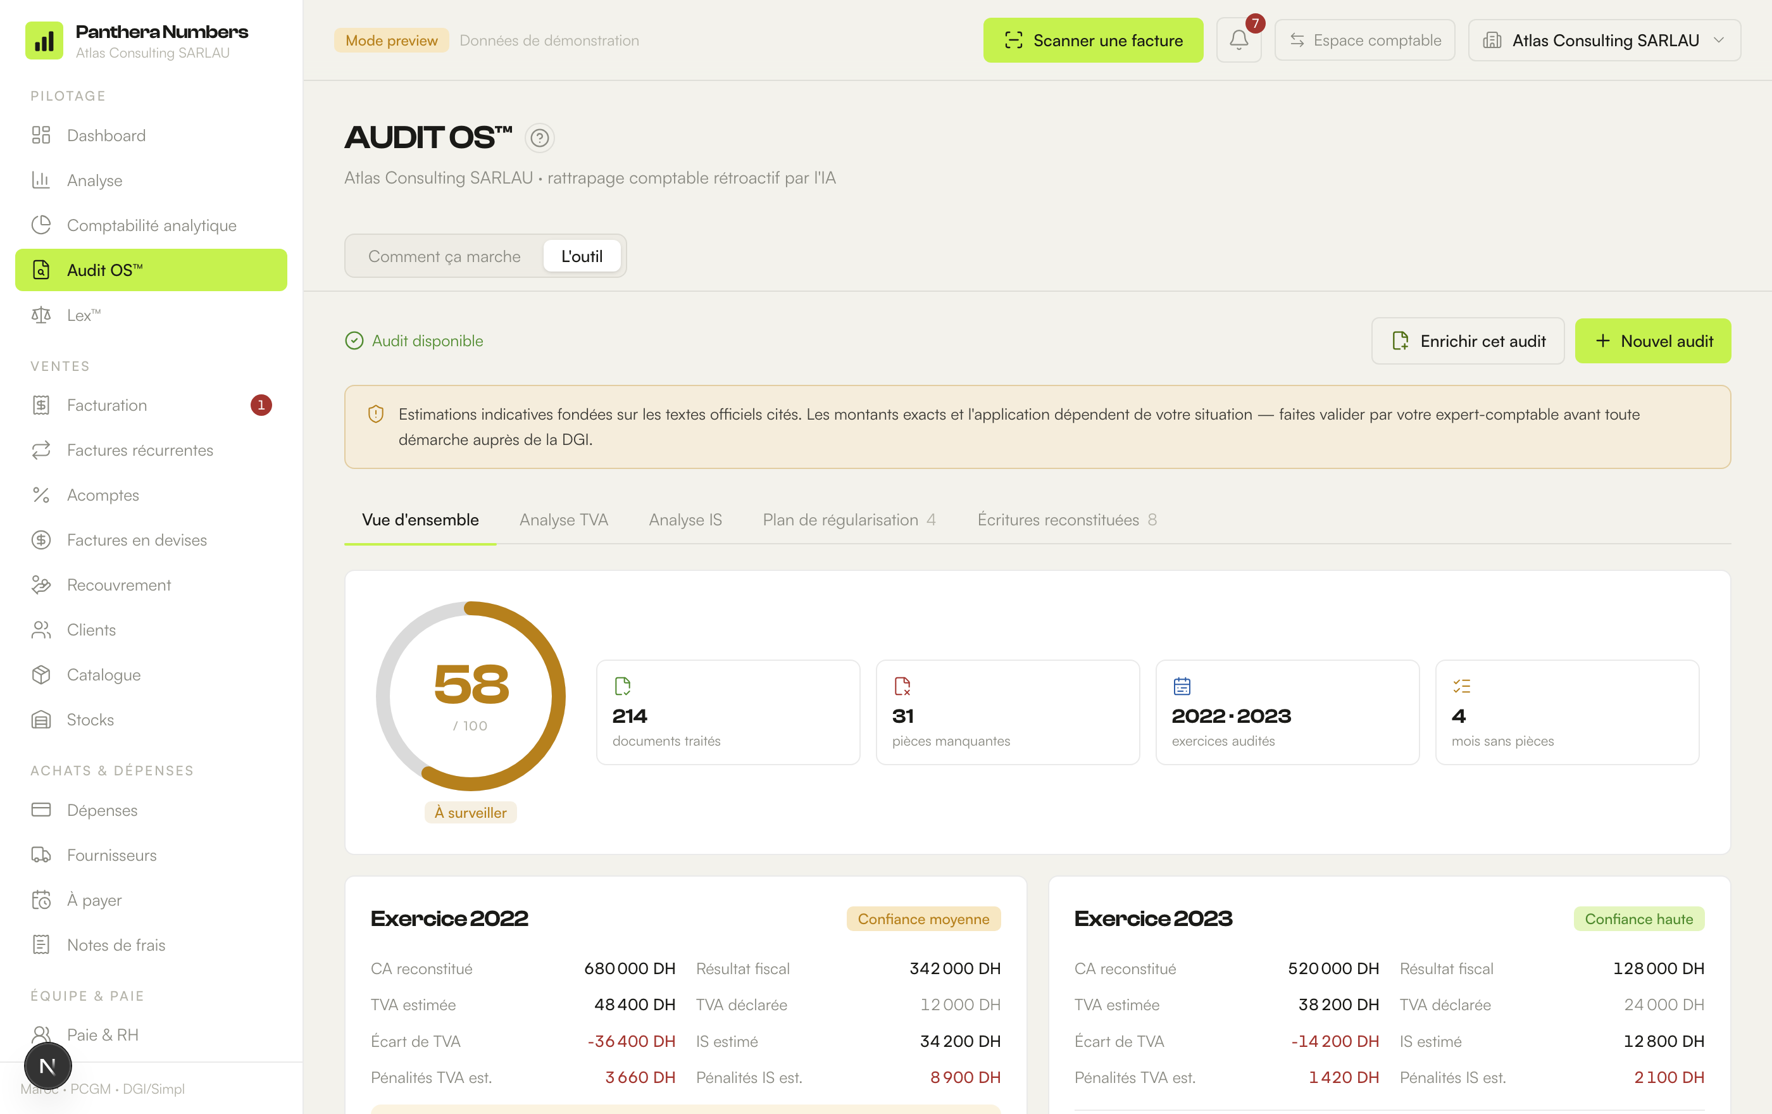Select the Audit OS sidebar item

pos(151,270)
